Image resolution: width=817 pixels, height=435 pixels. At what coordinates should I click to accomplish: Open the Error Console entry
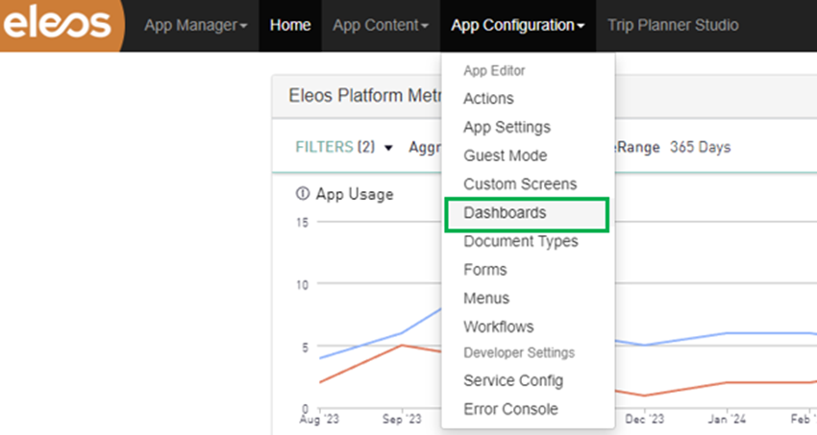pyautogui.click(x=510, y=409)
